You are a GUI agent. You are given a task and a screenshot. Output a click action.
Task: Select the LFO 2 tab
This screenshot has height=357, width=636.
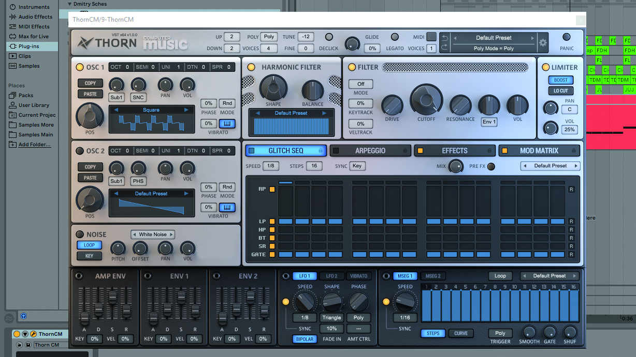pyautogui.click(x=332, y=276)
